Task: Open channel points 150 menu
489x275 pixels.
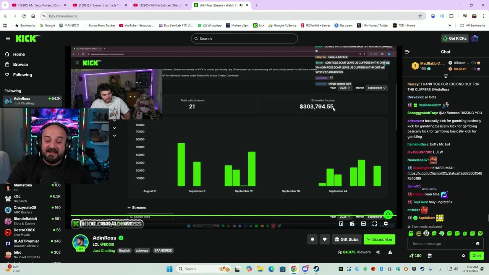Action: click(x=416, y=256)
